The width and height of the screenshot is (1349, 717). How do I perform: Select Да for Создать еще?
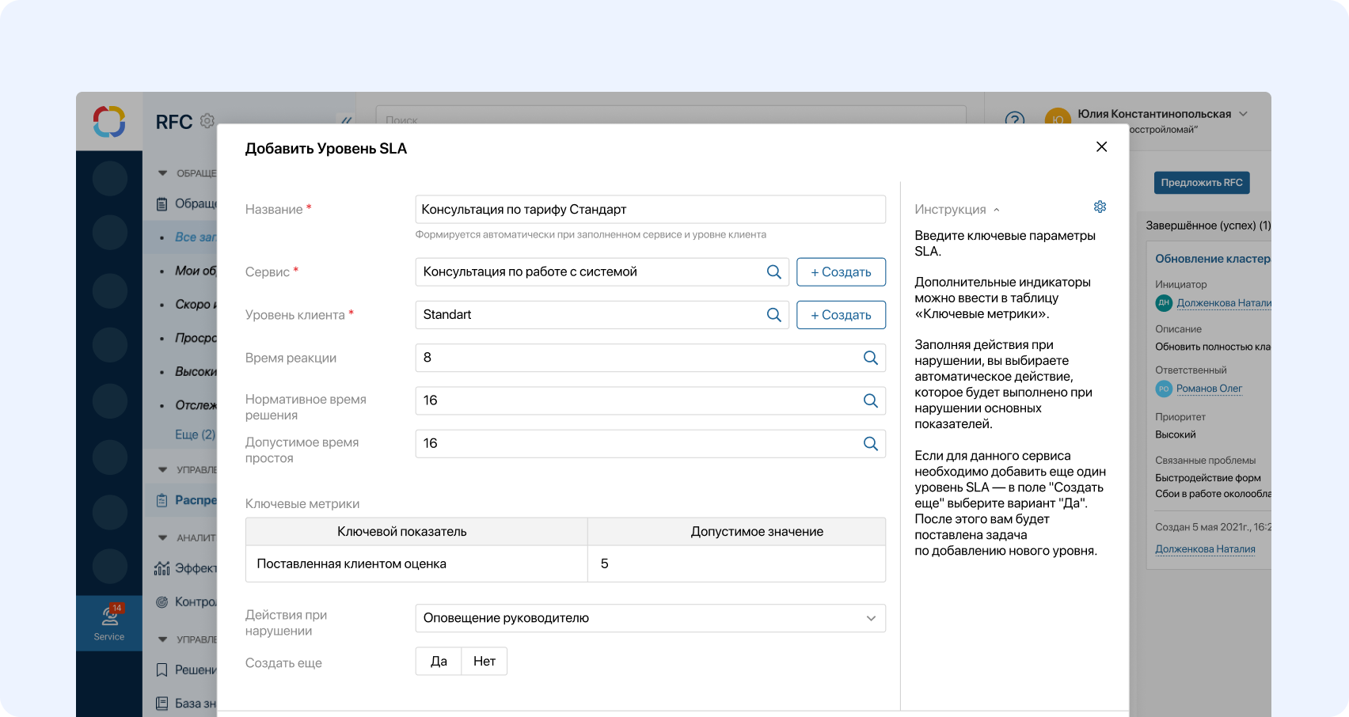coord(438,661)
